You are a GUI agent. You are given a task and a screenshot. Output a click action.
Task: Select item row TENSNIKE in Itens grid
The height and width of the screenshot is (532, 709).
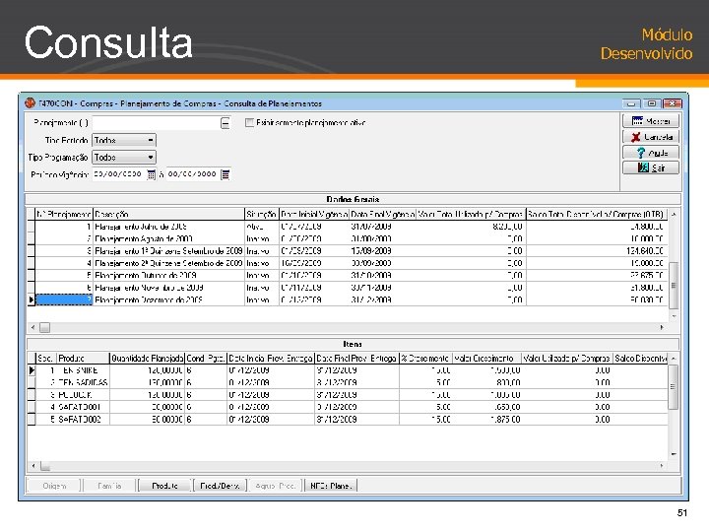click(348, 370)
